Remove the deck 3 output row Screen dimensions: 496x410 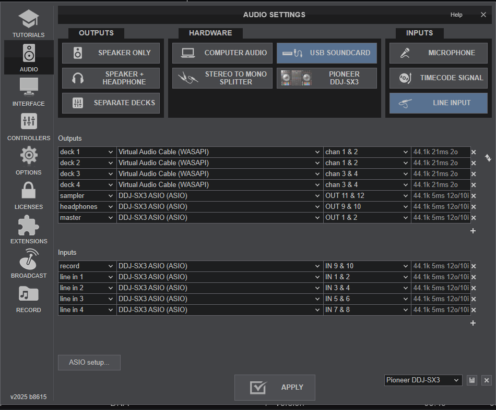coord(474,174)
